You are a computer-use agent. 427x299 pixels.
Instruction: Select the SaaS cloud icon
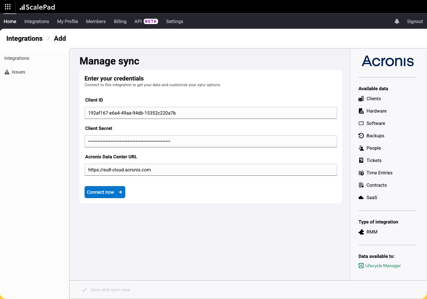(x=361, y=197)
